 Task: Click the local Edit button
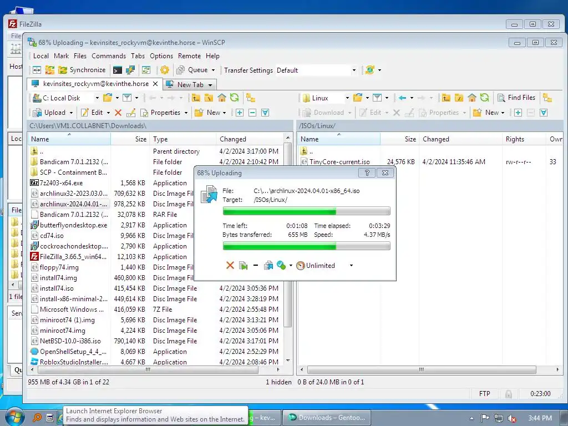coord(92,113)
